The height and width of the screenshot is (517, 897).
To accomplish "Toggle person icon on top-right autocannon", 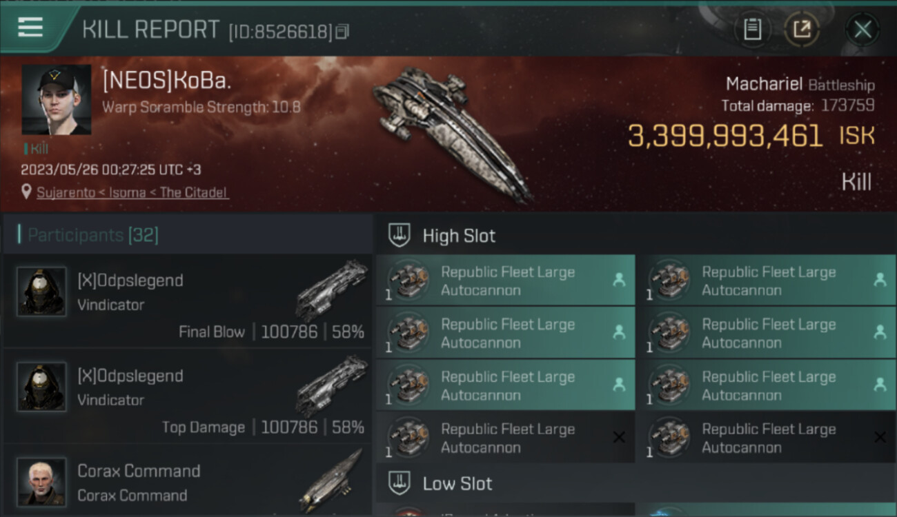I will pyautogui.click(x=880, y=280).
